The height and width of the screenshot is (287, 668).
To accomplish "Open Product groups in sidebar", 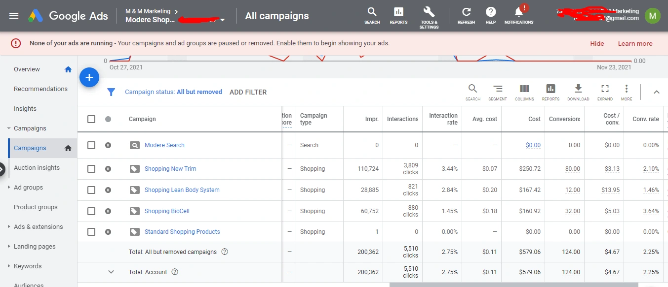I will [x=36, y=207].
